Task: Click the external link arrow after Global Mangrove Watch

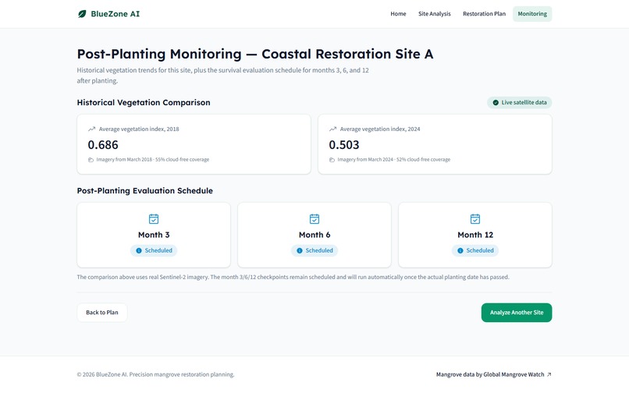Action: click(549, 374)
